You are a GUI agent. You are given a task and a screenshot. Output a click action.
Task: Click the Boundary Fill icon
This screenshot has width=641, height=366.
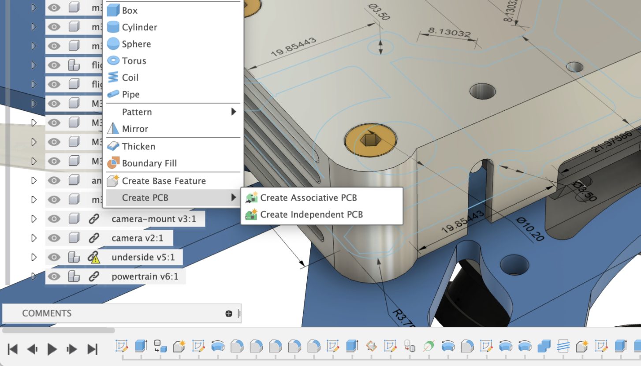click(x=113, y=163)
